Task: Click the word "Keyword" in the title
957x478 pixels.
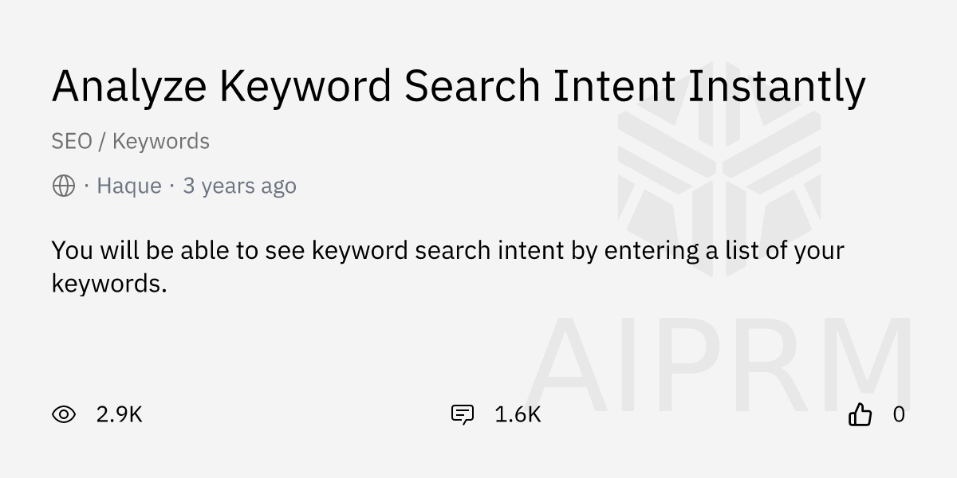Action: [x=305, y=86]
